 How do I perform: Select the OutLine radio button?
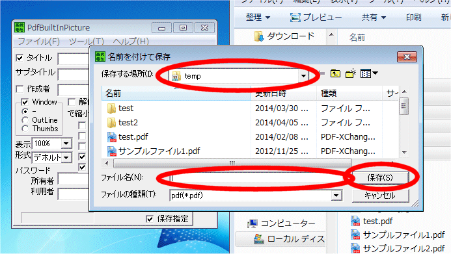25,120
